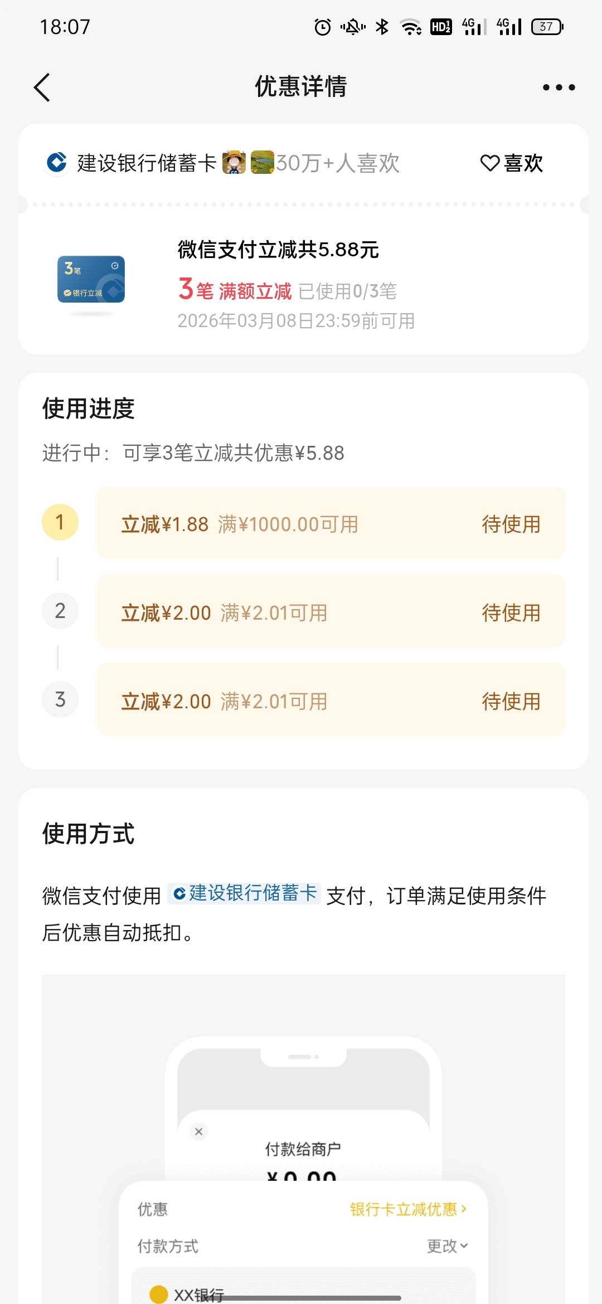The image size is (602, 1304).
Task: Tap the yellow XX银行 circle icon
Action: [x=159, y=1294]
